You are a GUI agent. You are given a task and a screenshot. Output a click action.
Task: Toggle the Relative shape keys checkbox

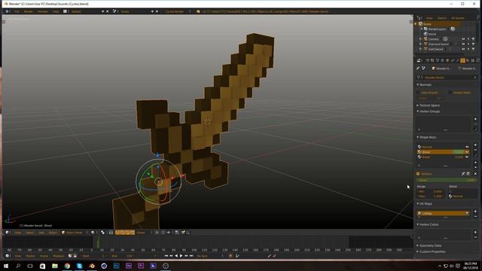click(x=418, y=174)
